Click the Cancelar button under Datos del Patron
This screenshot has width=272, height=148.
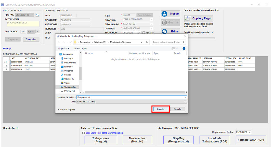[x=31, y=39]
